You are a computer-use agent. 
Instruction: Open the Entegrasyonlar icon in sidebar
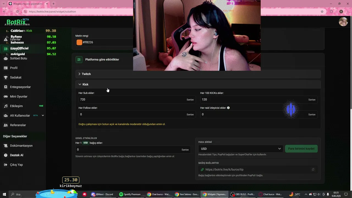[5, 87]
